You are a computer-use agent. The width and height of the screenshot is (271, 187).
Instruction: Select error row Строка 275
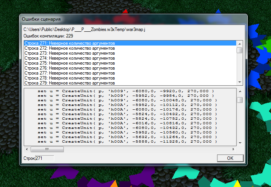pyautogui.click(x=130, y=63)
